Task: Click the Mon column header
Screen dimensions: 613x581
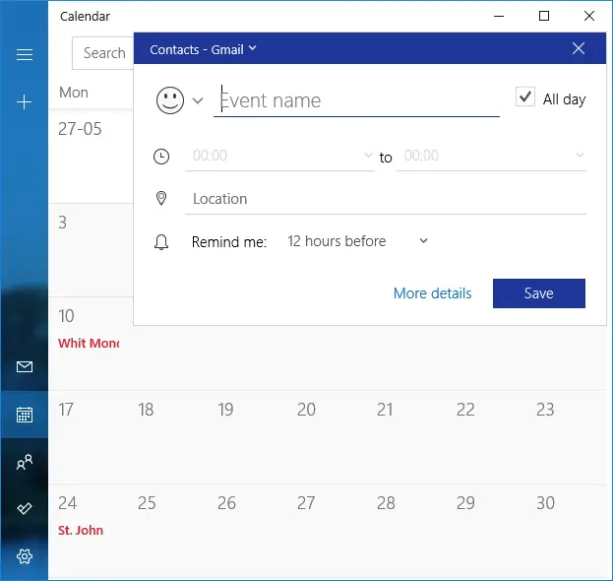Action: click(74, 93)
